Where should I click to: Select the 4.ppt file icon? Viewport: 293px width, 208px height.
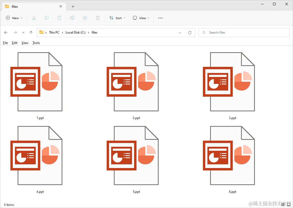click(36, 156)
